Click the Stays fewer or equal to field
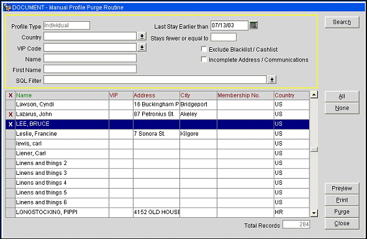The height and width of the screenshot is (239, 367). click(x=224, y=37)
